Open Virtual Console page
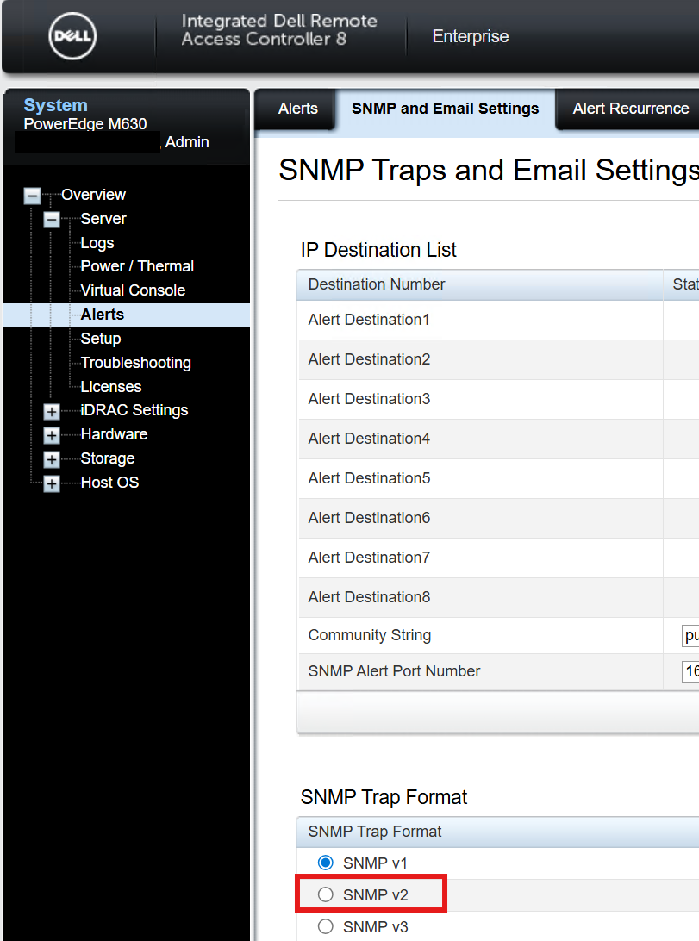 pos(134,290)
